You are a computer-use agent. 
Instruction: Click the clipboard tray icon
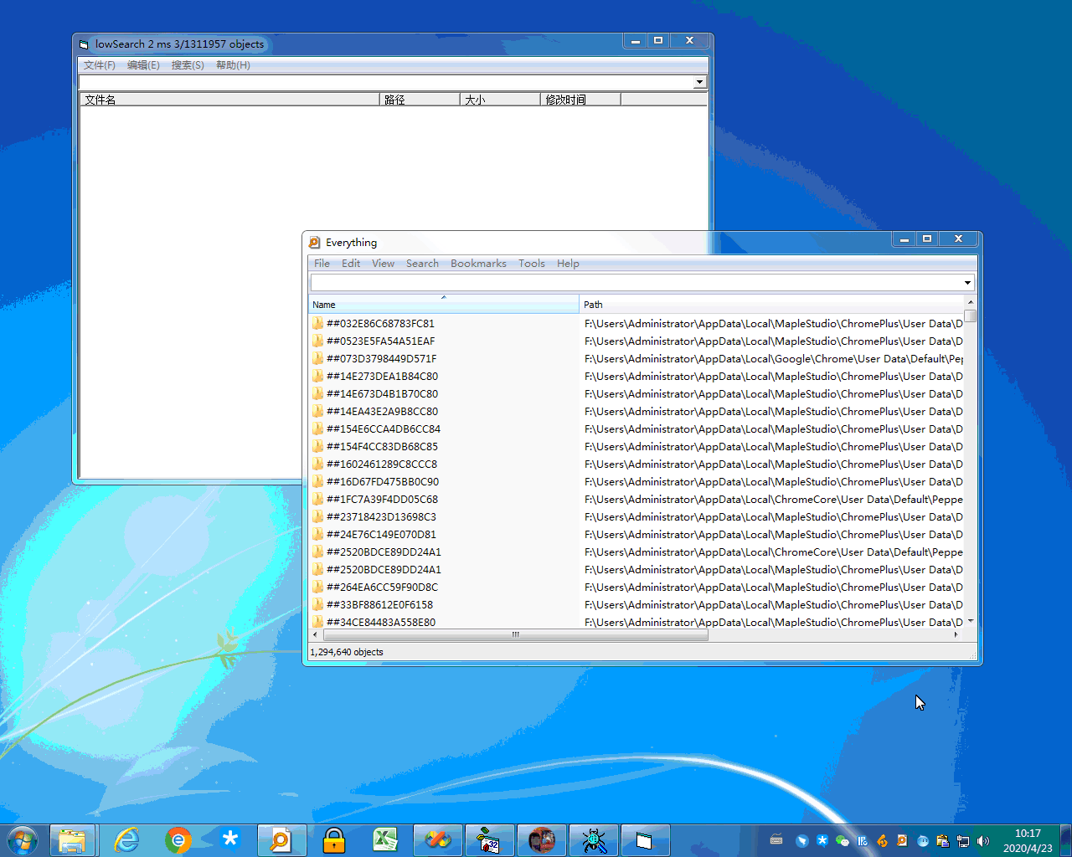point(943,841)
